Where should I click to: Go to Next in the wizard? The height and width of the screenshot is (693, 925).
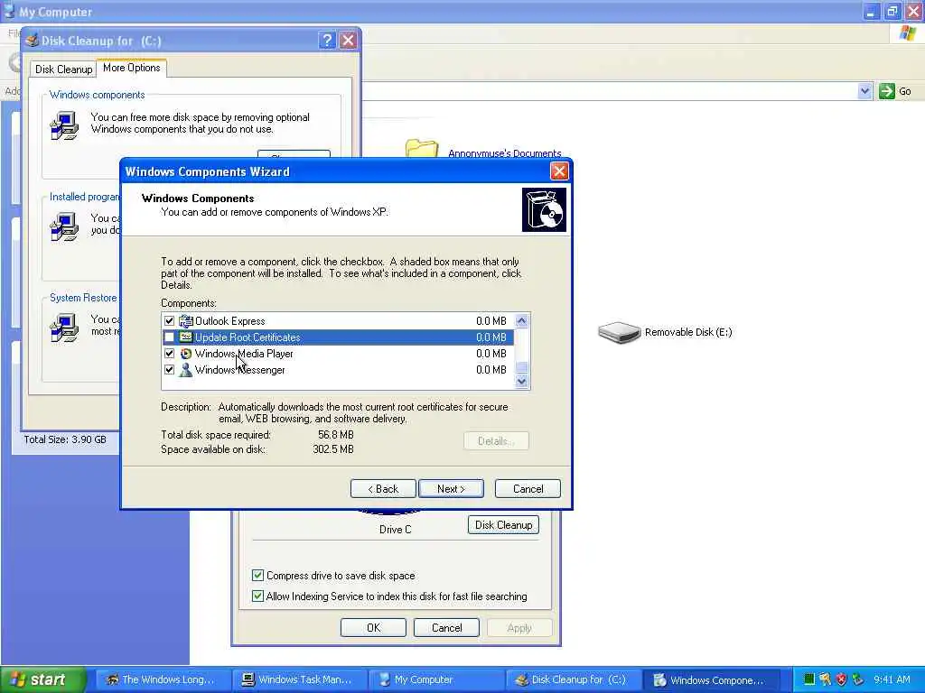click(x=452, y=488)
